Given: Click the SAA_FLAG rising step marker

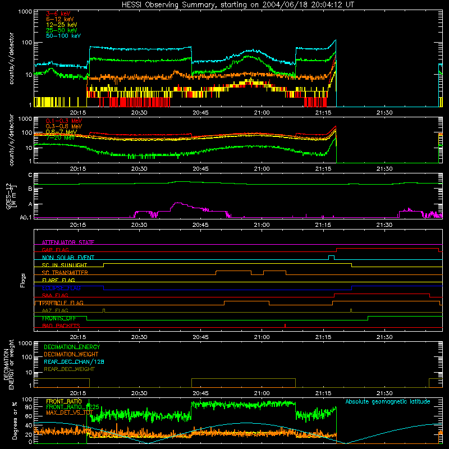Looking at the screenshot, I should click(x=334, y=296).
